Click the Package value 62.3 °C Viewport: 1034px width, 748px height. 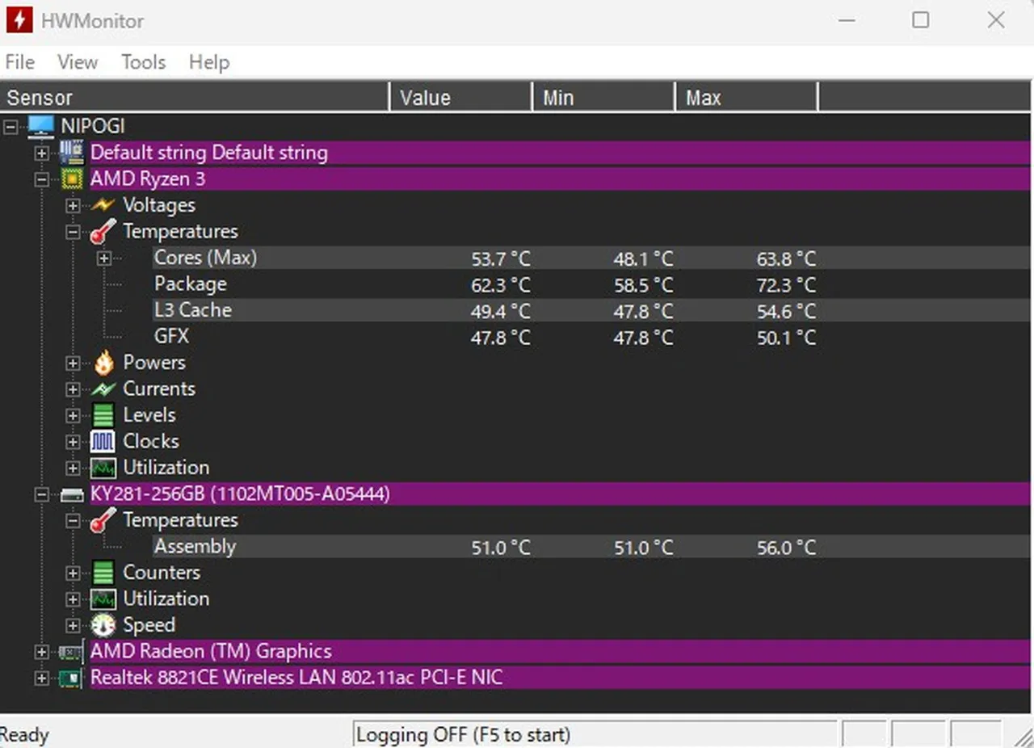pyautogui.click(x=501, y=285)
